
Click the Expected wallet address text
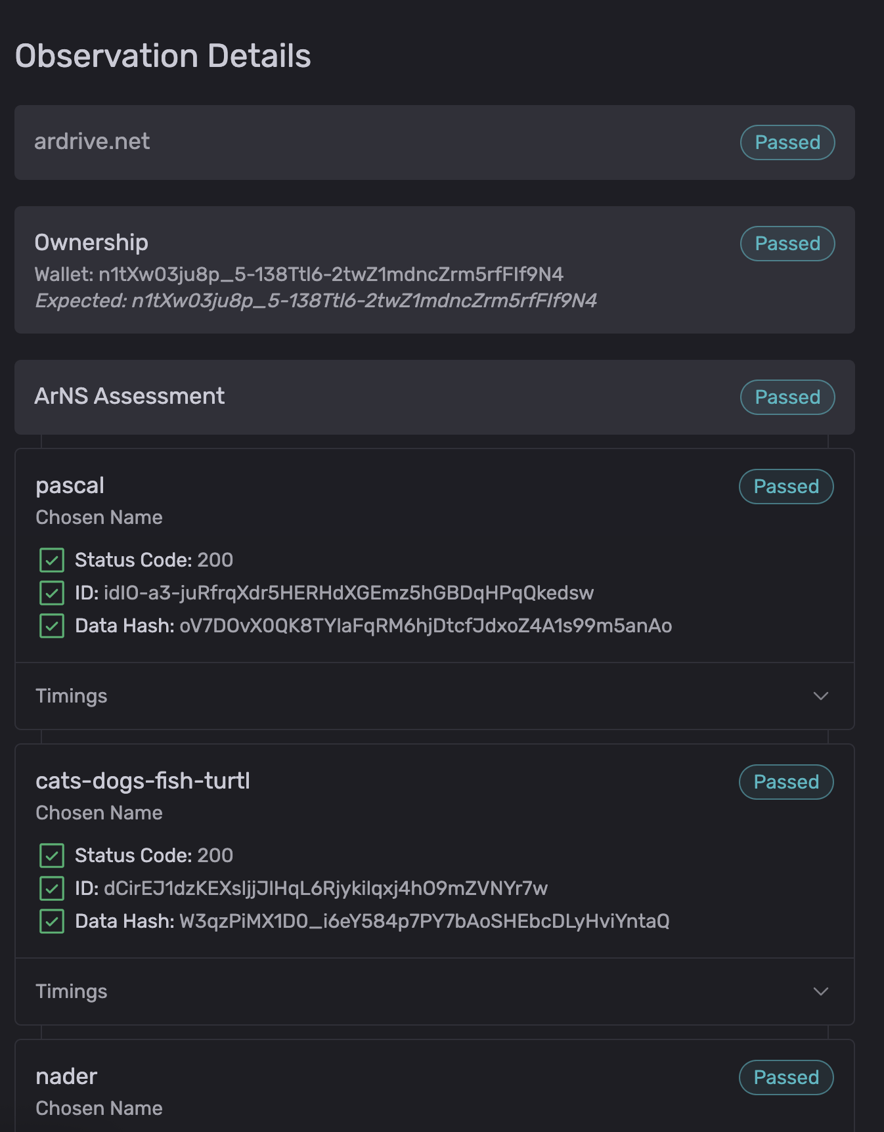[364, 301]
